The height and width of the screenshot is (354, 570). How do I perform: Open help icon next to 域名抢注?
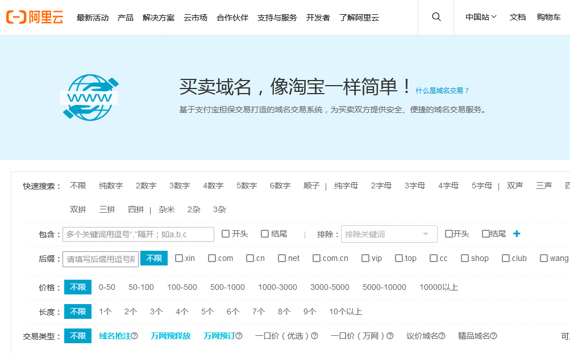coord(135,336)
